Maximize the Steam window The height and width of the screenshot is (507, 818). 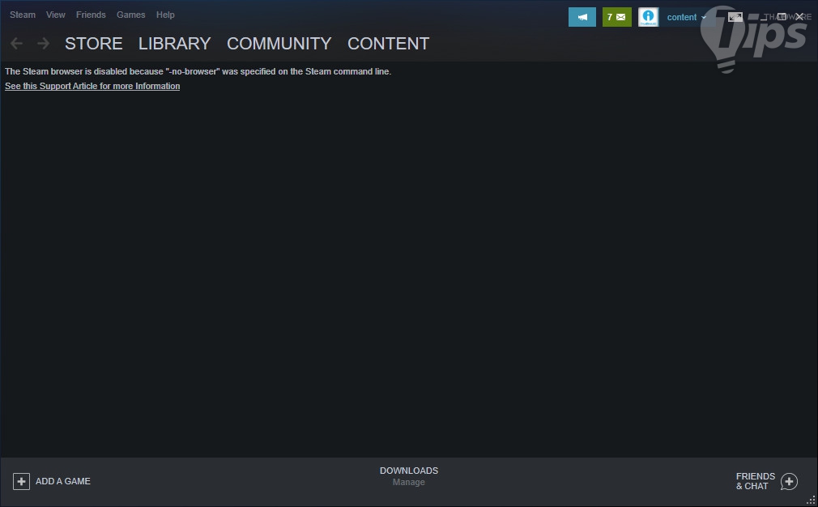(782, 17)
